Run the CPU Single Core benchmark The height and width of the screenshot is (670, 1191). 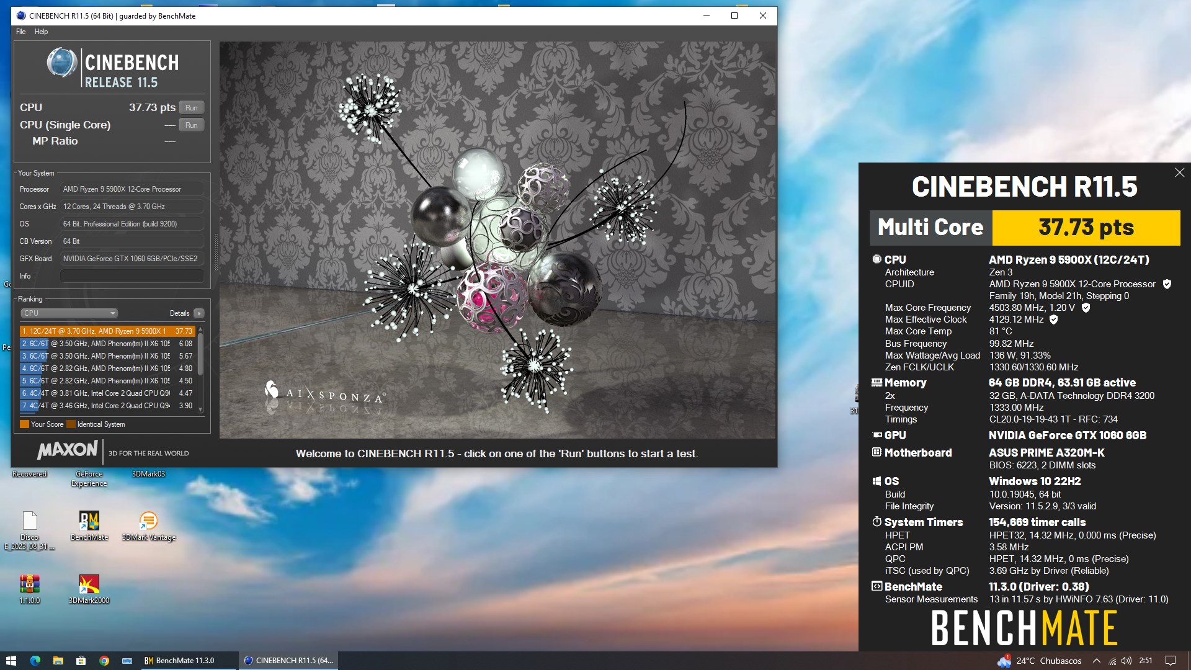click(x=192, y=125)
